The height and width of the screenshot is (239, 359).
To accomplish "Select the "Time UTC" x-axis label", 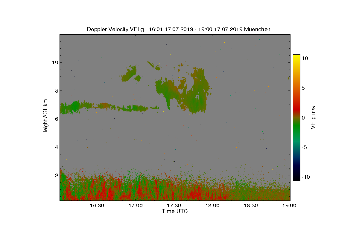I will click(175, 211).
